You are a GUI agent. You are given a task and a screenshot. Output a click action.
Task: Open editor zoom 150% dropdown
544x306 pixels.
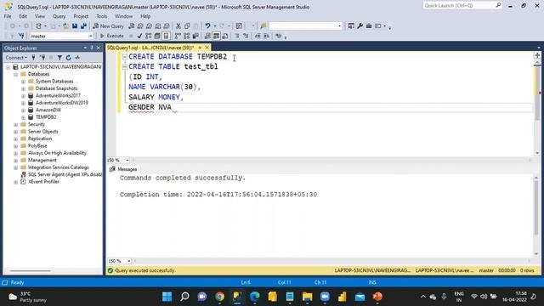(x=127, y=161)
